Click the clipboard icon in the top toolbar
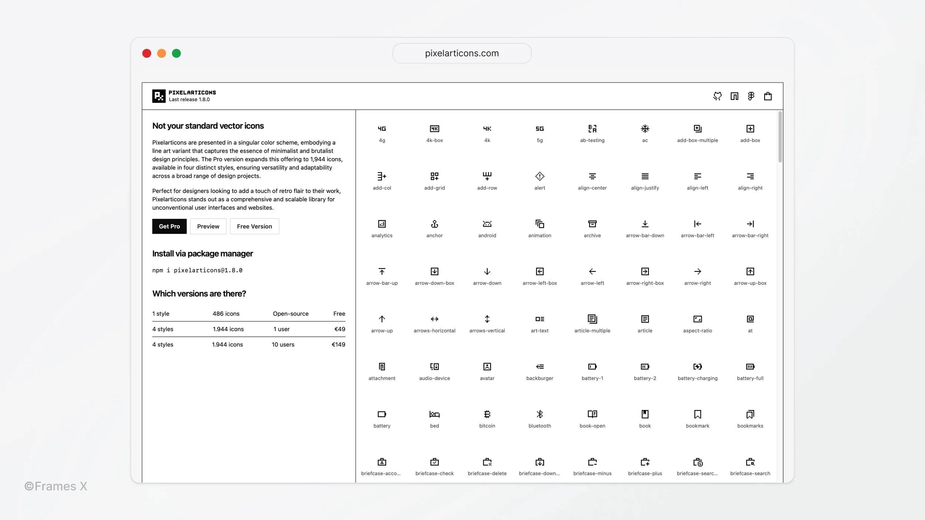925x520 pixels. [768, 97]
